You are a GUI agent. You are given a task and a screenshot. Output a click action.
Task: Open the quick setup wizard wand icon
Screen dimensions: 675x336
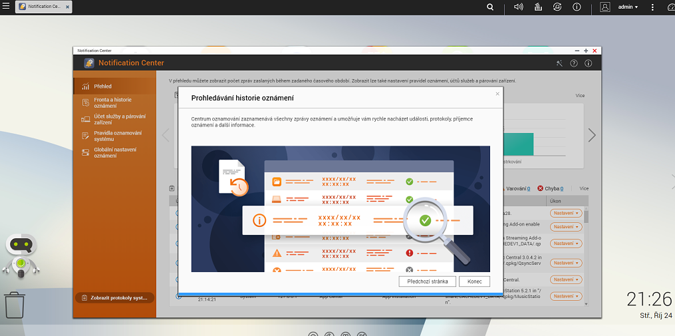559,63
